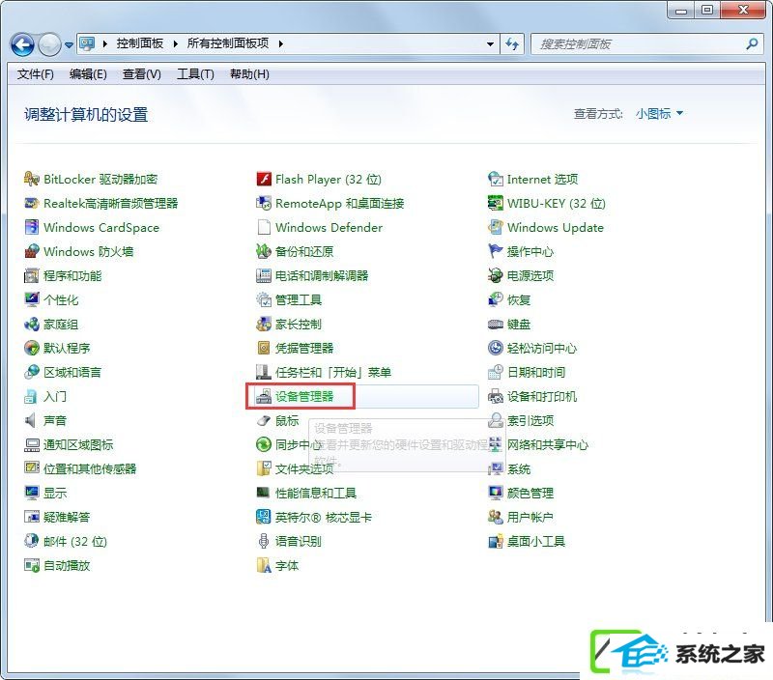Open the 管理工具 gear icon
Viewport: 773px width, 680px height.
264,299
